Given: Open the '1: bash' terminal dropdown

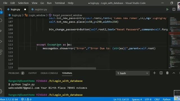Looking at the screenshot, I should click(132, 73).
